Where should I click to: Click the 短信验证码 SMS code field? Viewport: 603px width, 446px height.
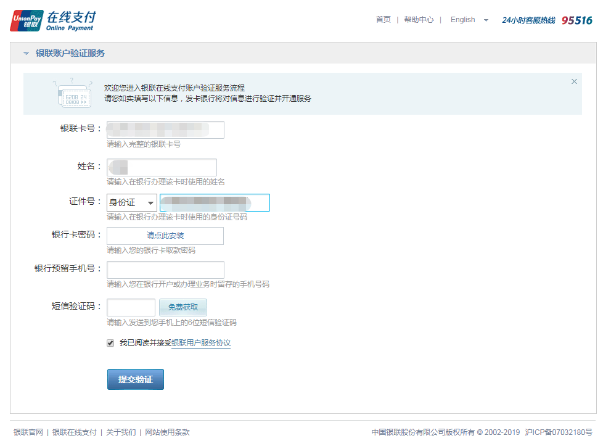[131, 307]
